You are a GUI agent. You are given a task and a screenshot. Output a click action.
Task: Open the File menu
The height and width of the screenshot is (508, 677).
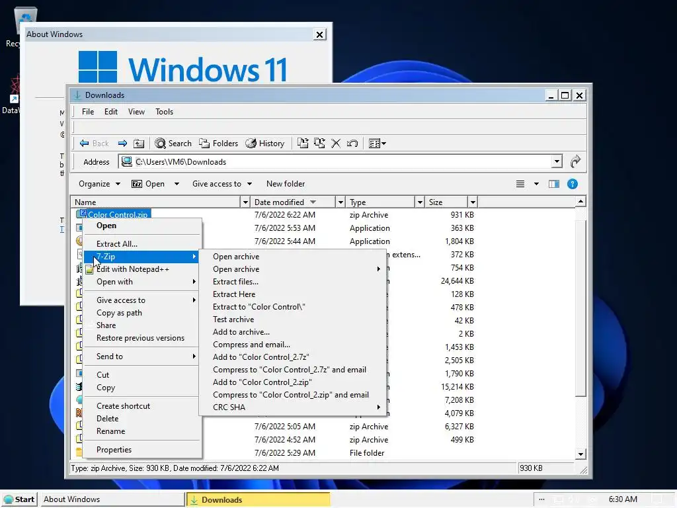(88, 111)
